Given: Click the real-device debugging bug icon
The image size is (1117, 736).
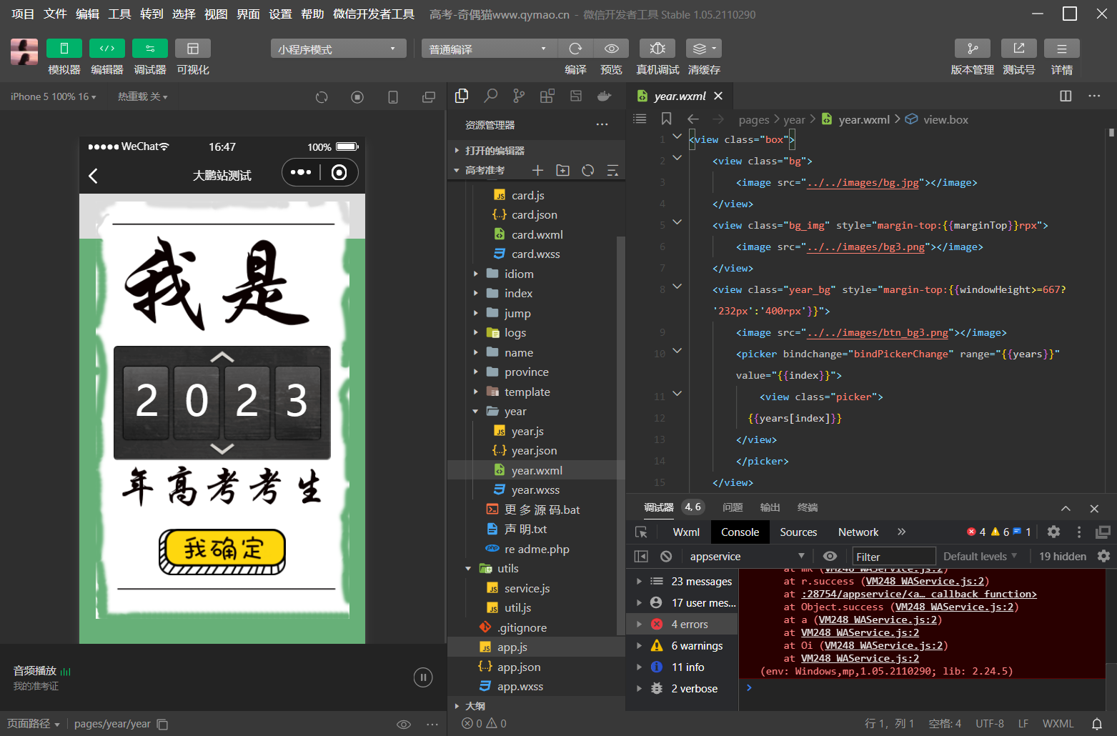Looking at the screenshot, I should click(x=657, y=49).
